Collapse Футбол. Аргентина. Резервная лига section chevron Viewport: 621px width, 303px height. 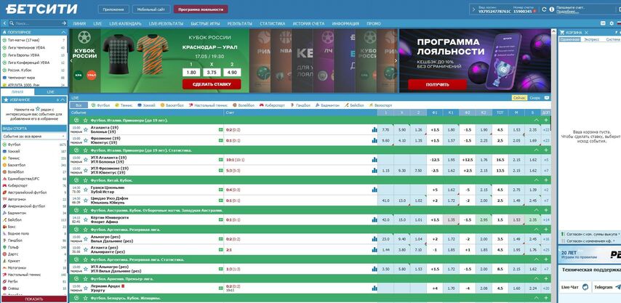[537, 230]
